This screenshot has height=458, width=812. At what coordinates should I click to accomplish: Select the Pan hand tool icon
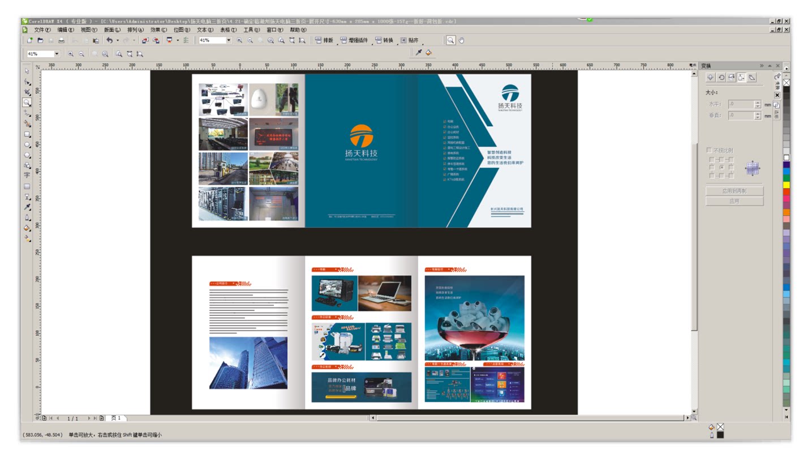[x=461, y=40]
